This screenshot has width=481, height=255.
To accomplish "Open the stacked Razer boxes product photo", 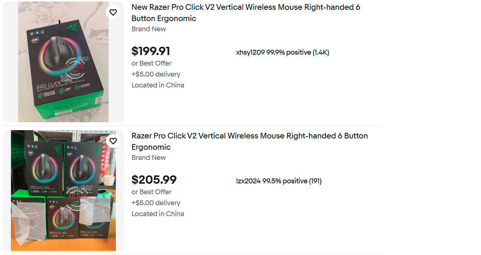I will coord(63,190).
